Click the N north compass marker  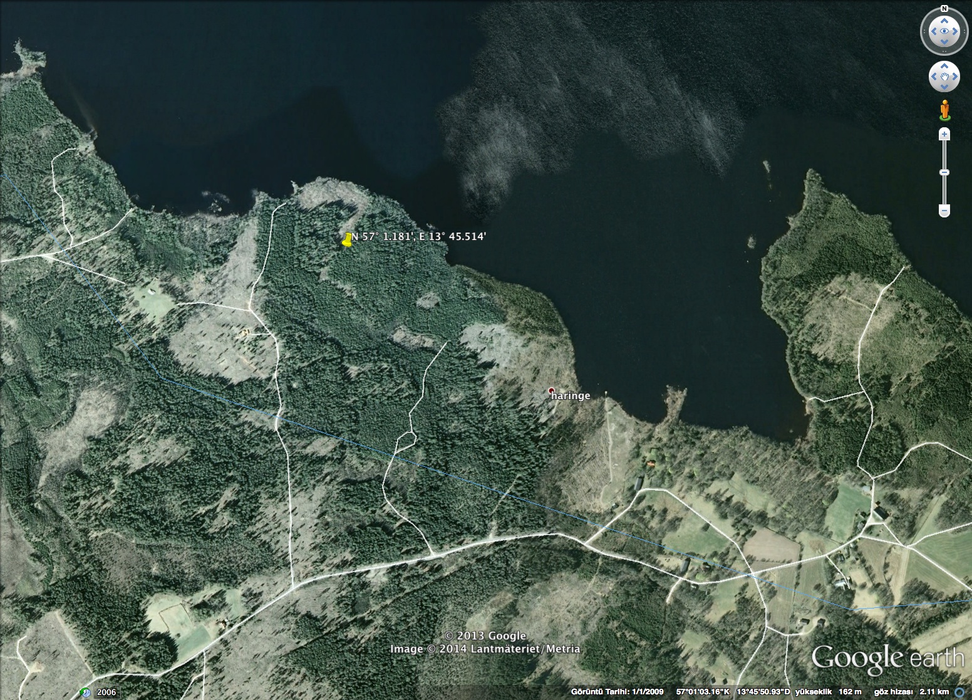pos(944,9)
